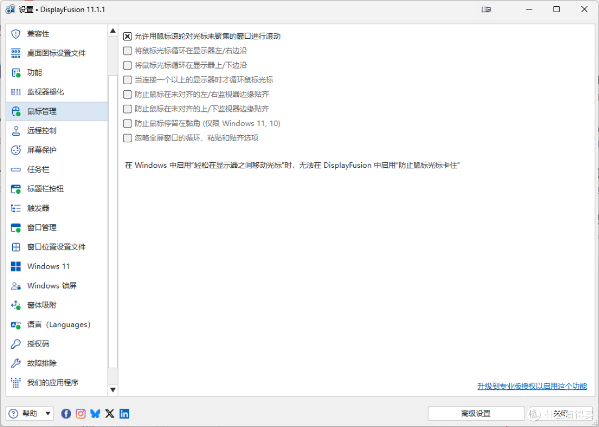The height and width of the screenshot is (427, 599).
Task: Open the Instagram icon link
Action: (x=80, y=414)
